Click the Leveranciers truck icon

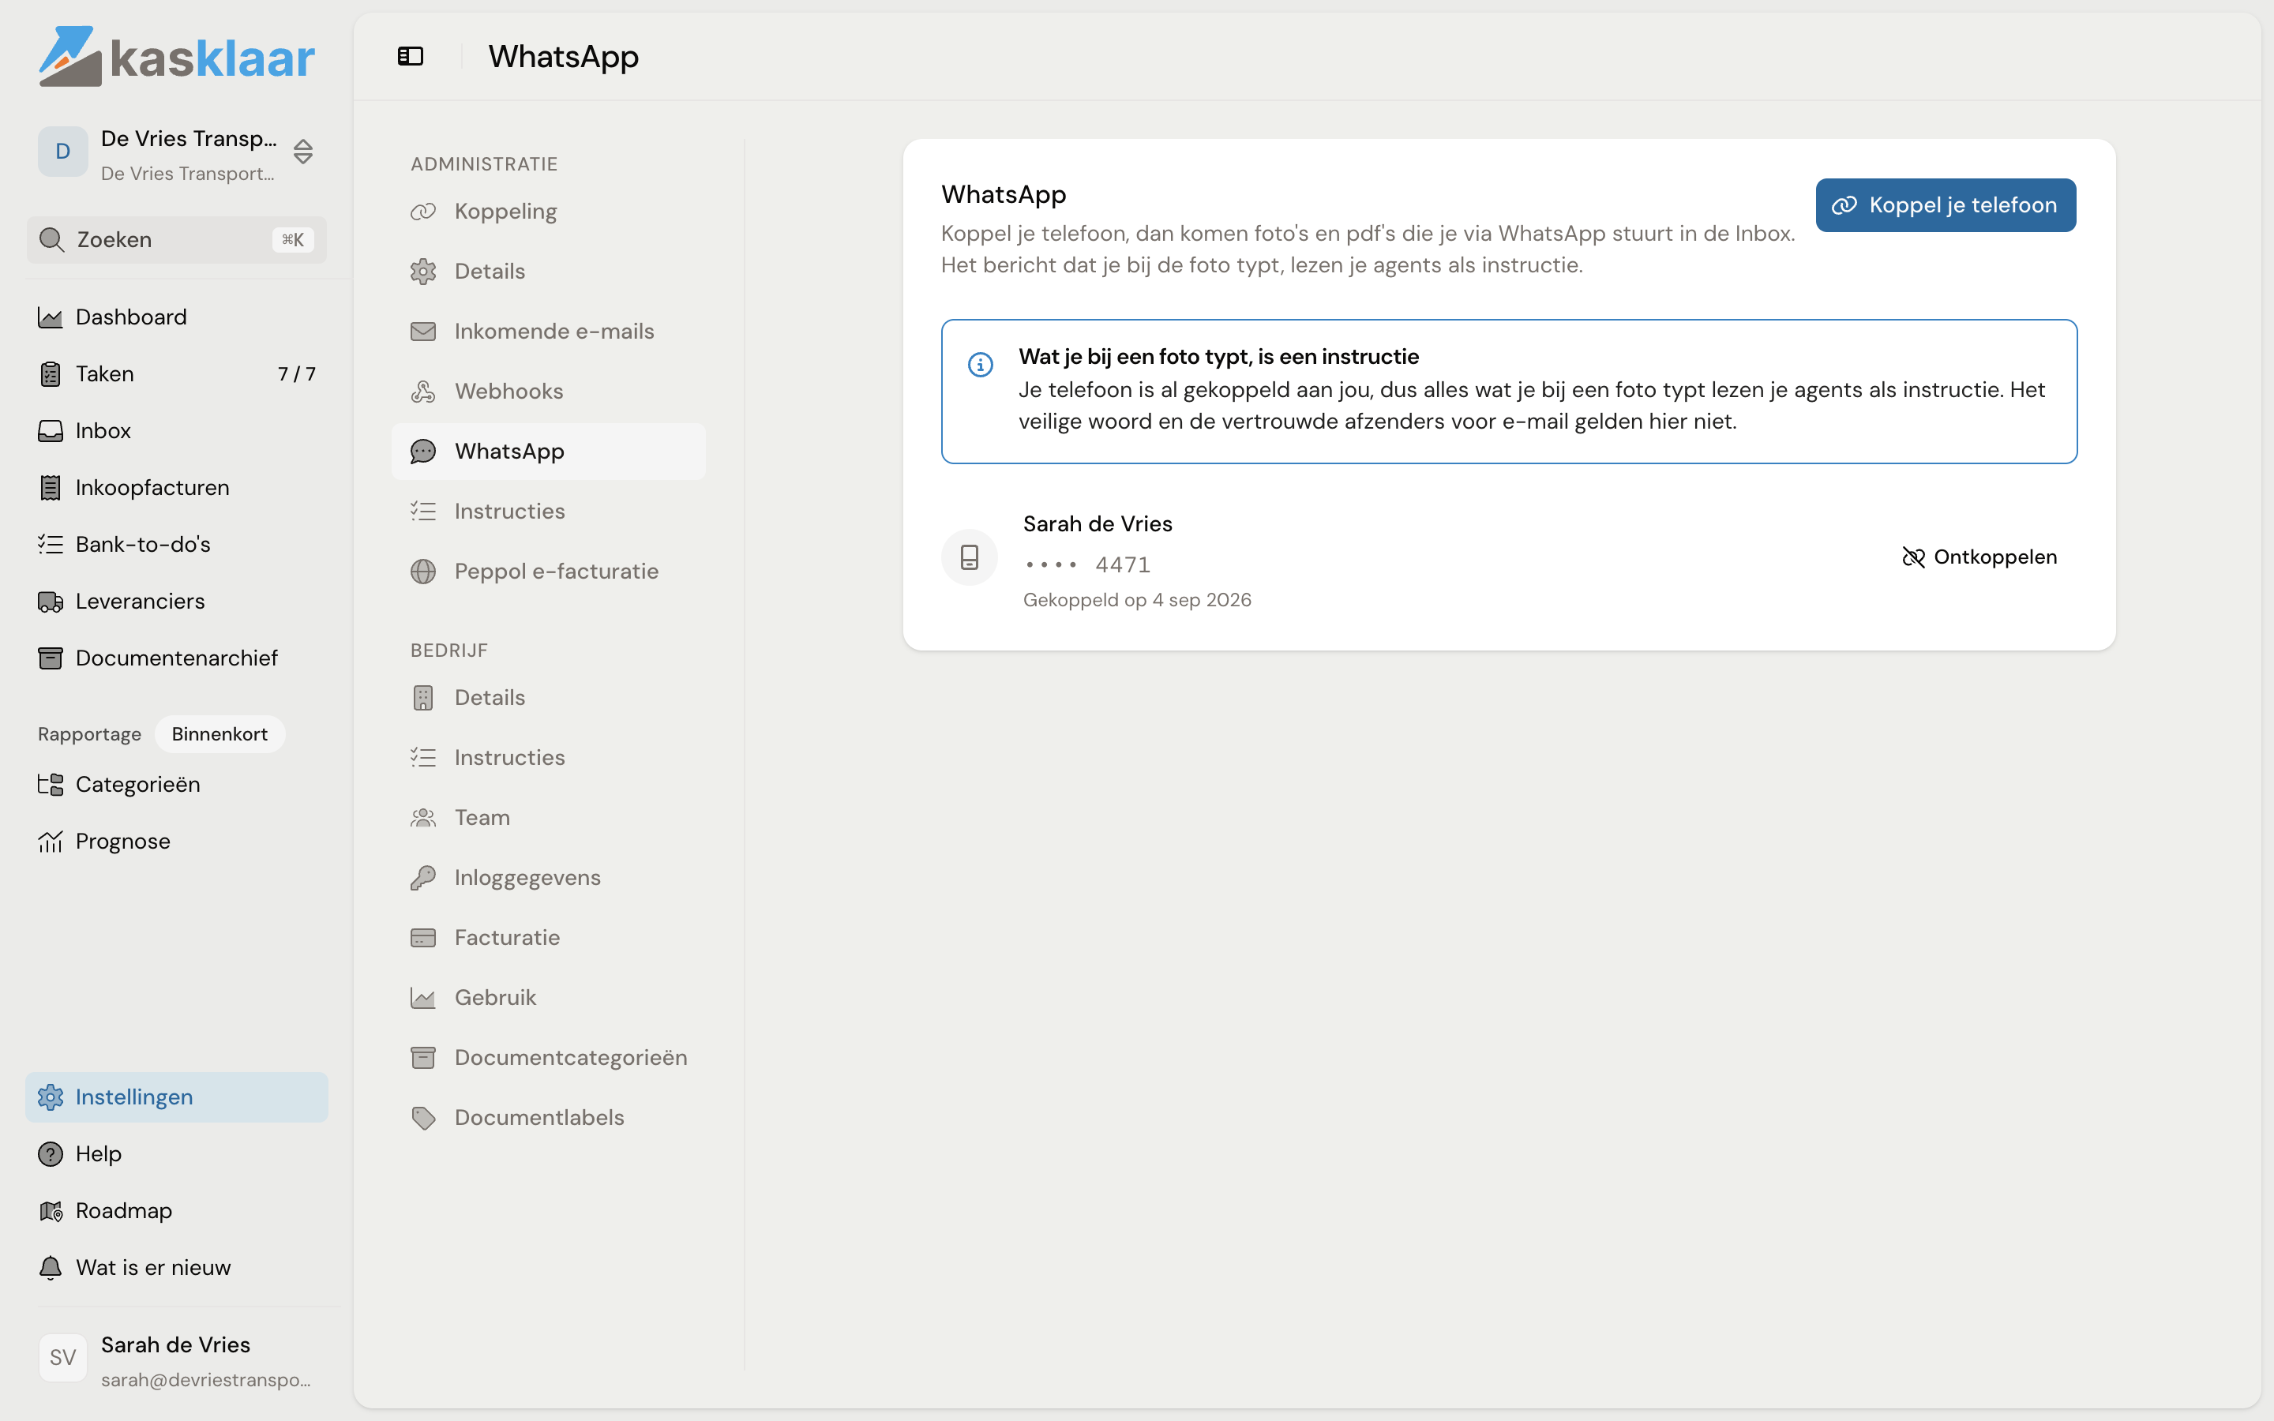(50, 602)
